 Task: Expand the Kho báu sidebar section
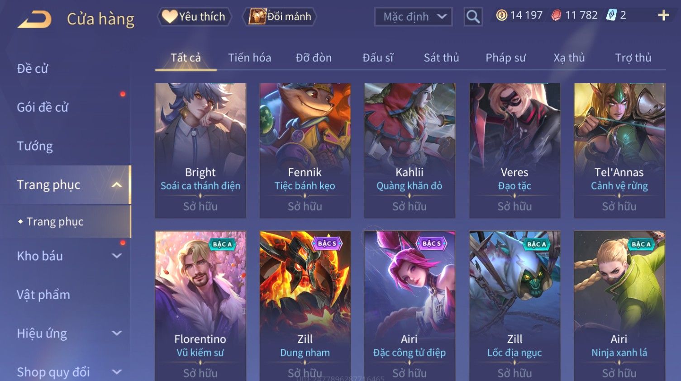click(117, 256)
